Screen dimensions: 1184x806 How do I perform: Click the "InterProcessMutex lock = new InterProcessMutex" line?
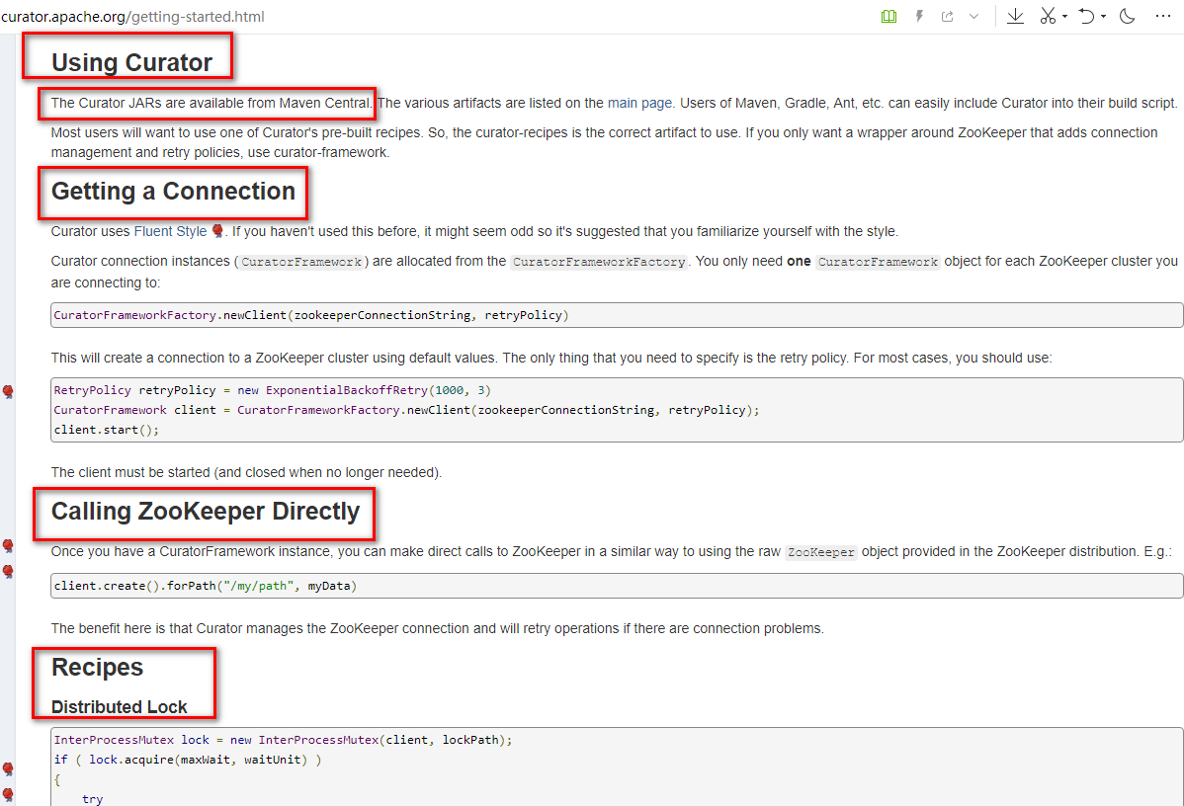coord(284,741)
